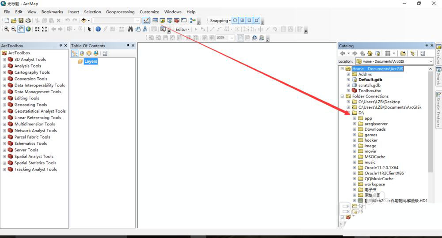Open the ArcToolbox window toolbar icon
The height and width of the screenshot is (238, 442).
(x=177, y=20)
